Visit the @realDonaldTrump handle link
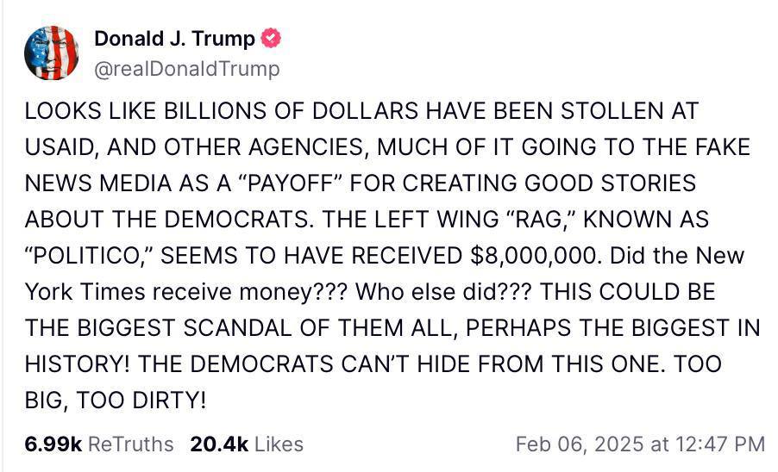778x472 pixels. 186,69
